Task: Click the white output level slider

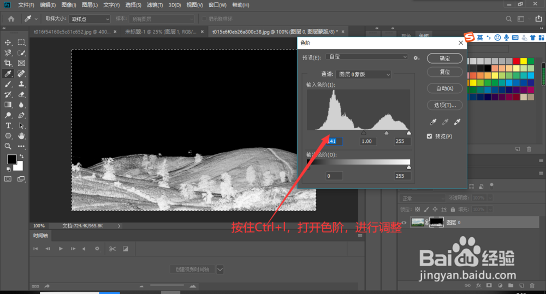Action: (409, 167)
